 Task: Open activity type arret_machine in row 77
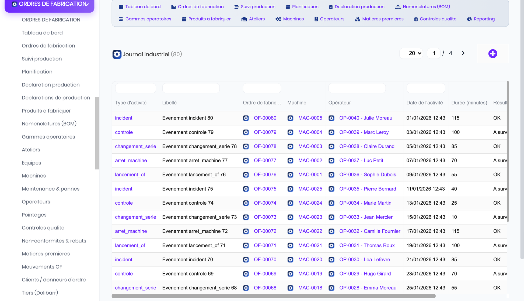131,161
